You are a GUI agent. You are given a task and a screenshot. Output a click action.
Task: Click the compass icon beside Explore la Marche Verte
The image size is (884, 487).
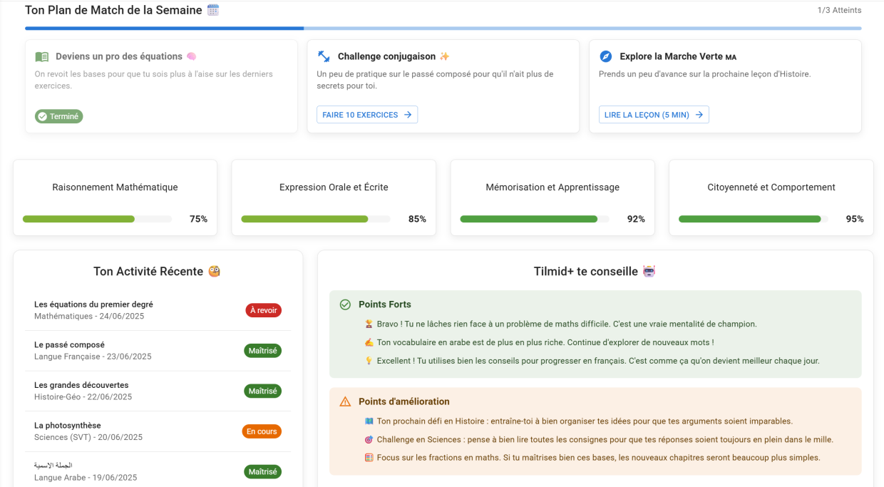606,56
